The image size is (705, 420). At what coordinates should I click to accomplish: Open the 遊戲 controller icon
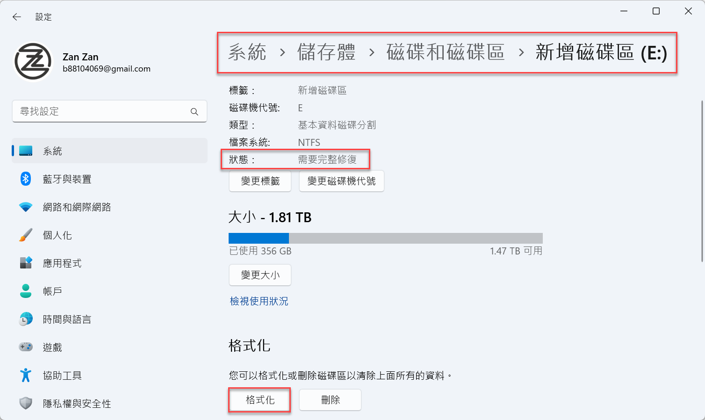tap(26, 347)
